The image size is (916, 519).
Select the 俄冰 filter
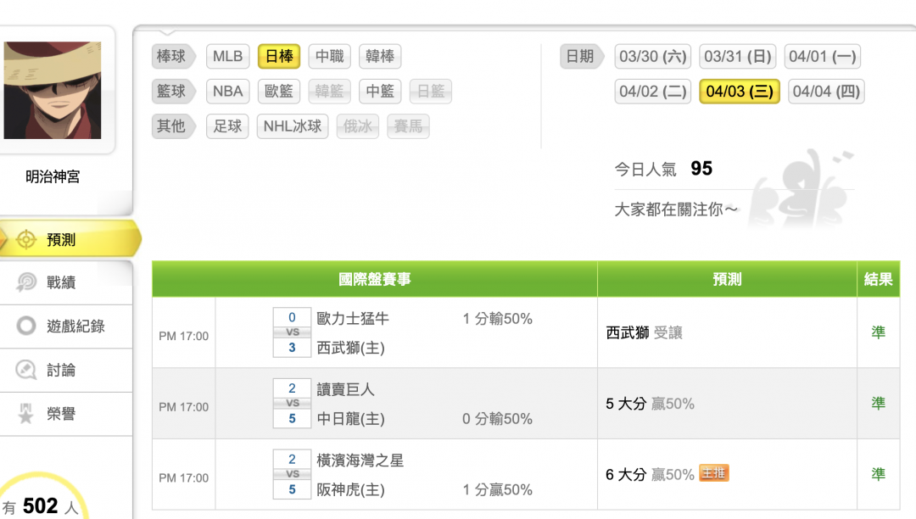pyautogui.click(x=358, y=126)
